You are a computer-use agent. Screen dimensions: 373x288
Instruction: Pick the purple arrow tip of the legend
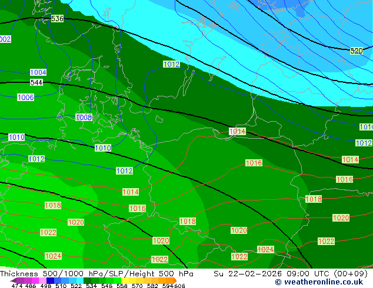13,280
